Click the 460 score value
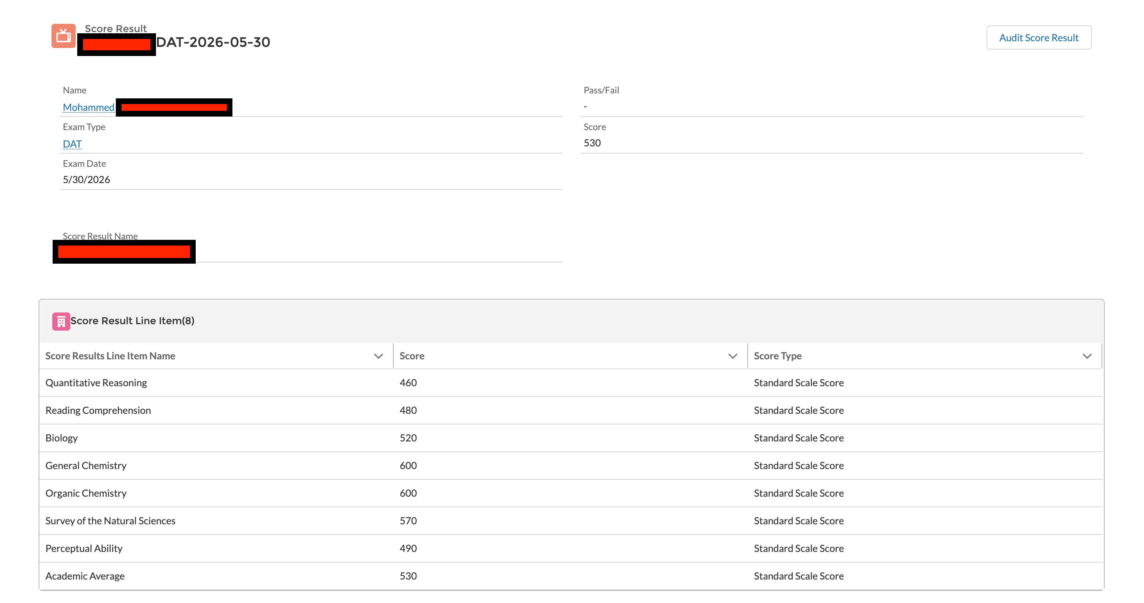1144x603 pixels. click(x=408, y=382)
